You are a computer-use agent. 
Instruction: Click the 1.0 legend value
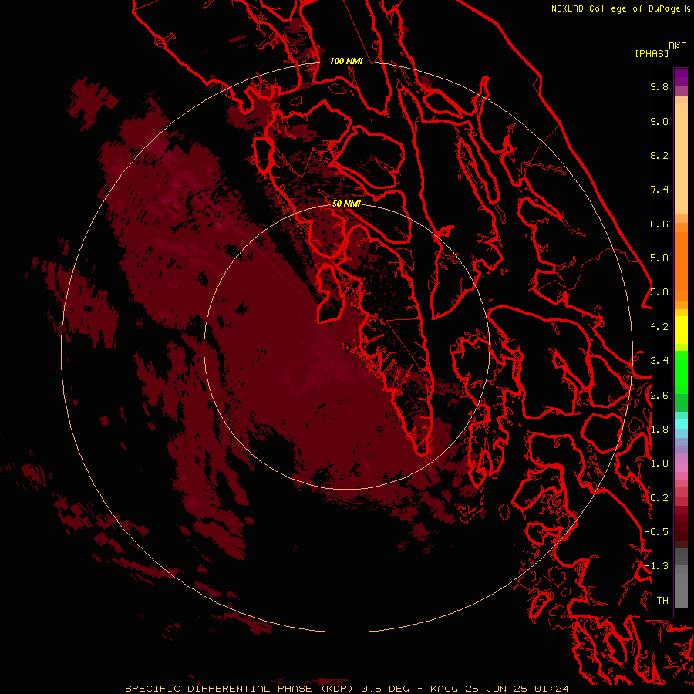[659, 463]
